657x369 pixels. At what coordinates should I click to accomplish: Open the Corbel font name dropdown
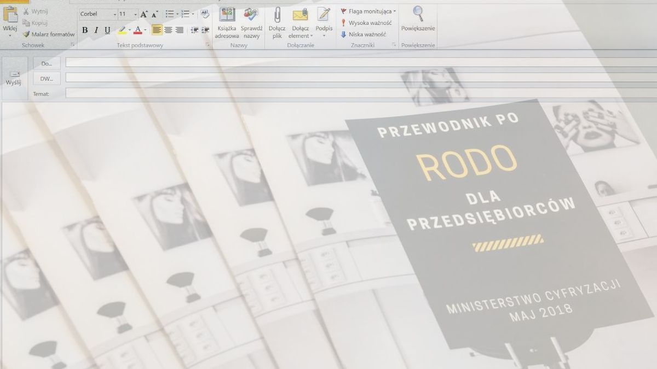coord(114,14)
